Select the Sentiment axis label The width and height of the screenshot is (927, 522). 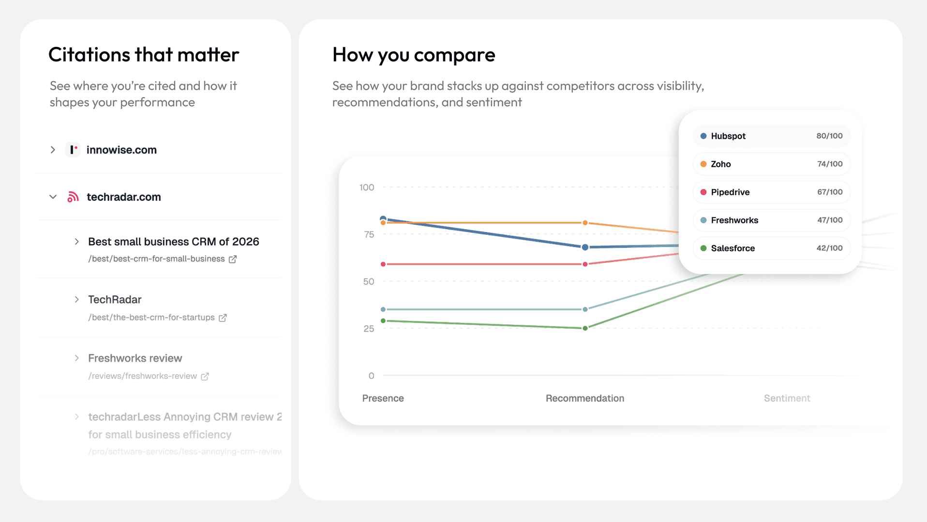pos(787,398)
